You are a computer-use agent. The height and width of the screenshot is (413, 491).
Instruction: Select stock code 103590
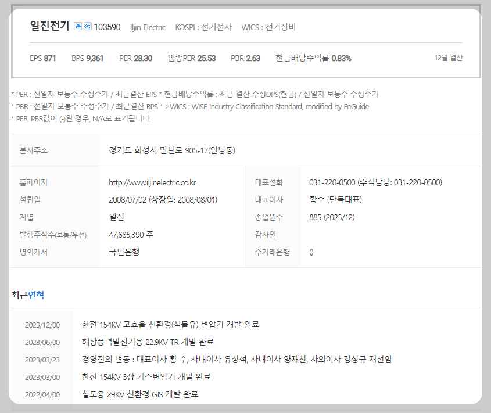point(107,27)
